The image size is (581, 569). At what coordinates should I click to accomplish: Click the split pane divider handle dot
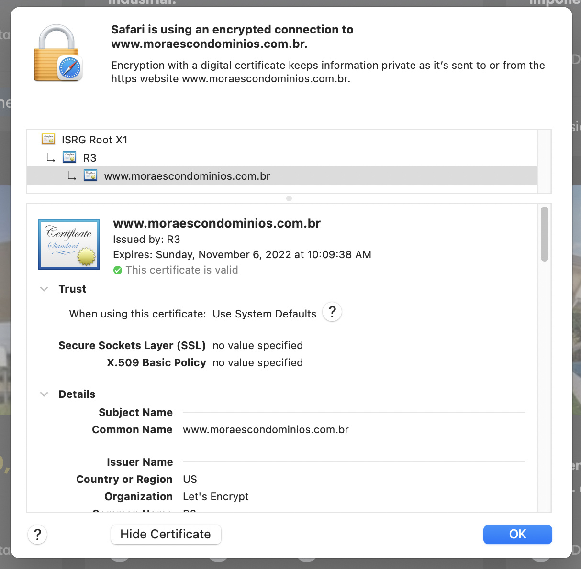[289, 198]
